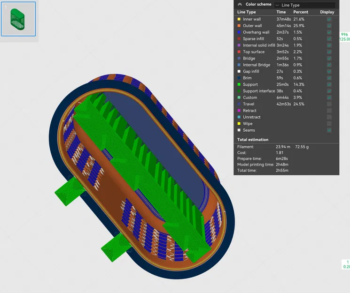Viewport: 350px width, 293px height.
Task: Open the Line Type color scheme dropdown
Action: pos(305,5)
